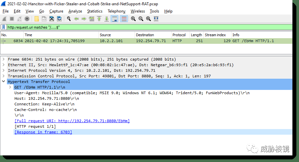Click source cell 10.2.2.101 in packet list
Screen dimensions: 299x162
pyautogui.click(x=111, y=41)
